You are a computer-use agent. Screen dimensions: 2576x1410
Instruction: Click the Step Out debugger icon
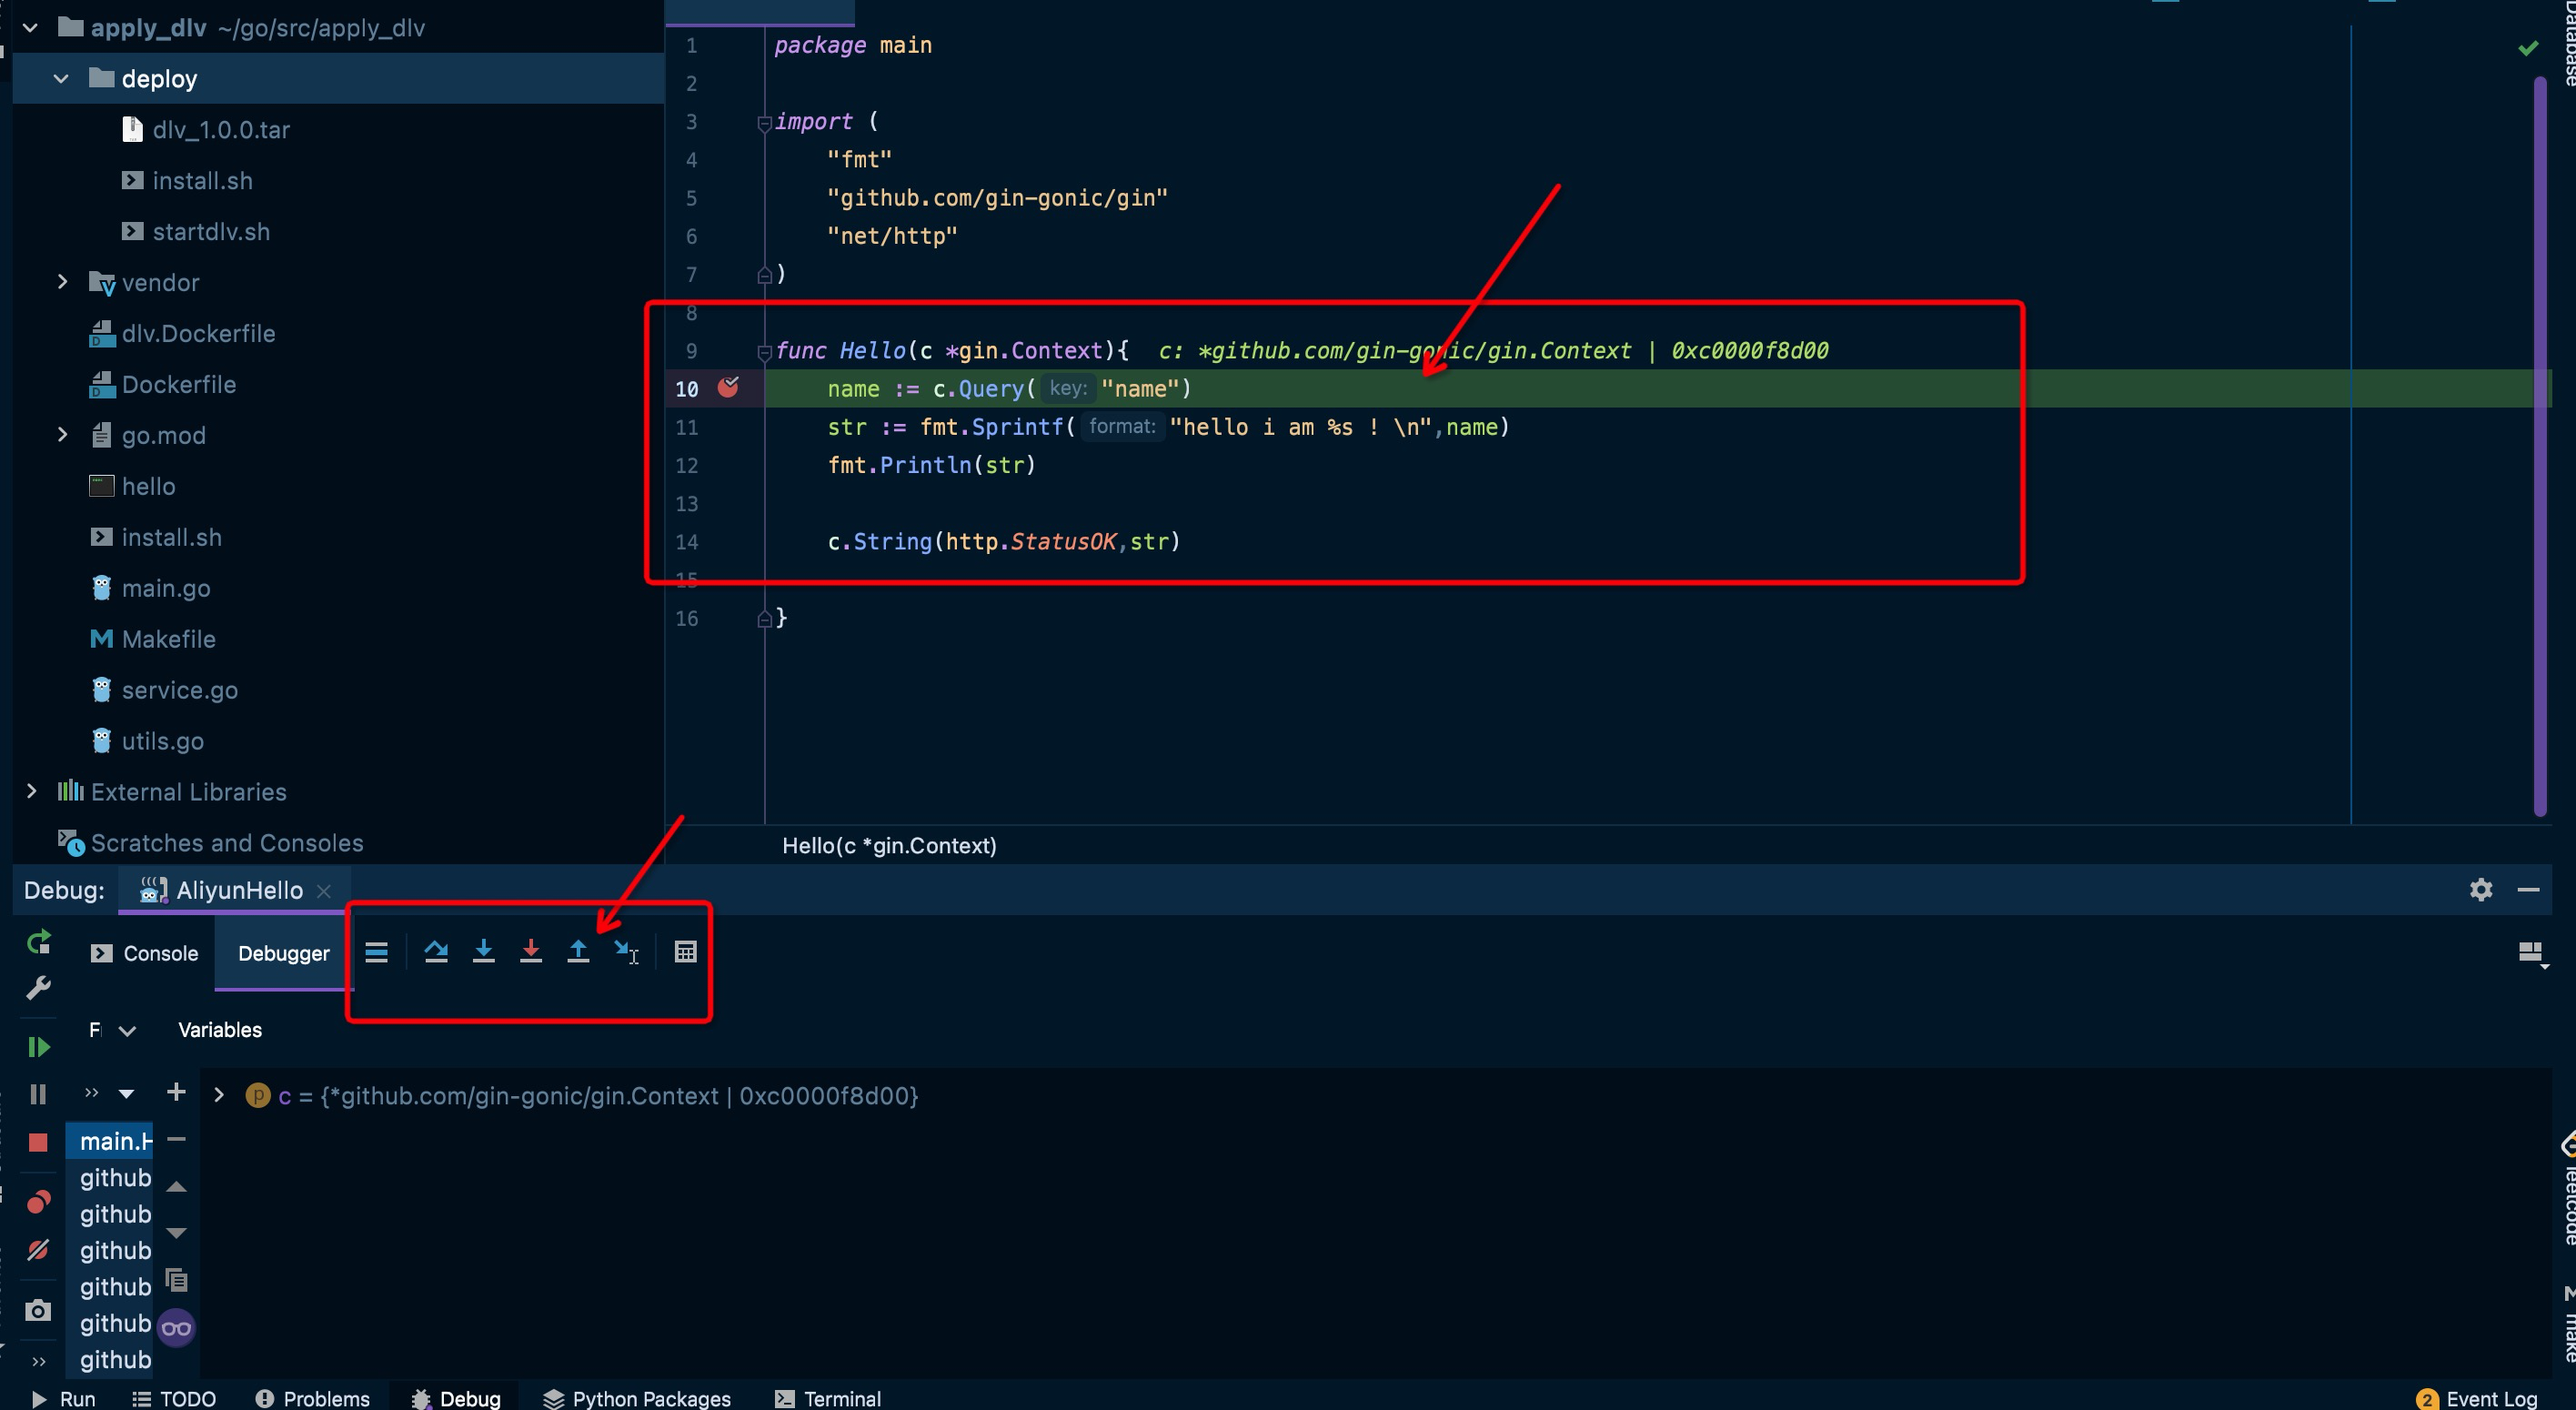(578, 951)
